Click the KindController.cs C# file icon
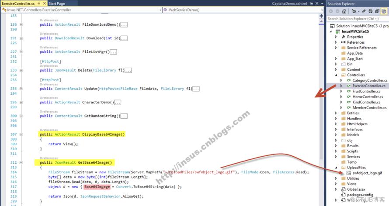 [349, 102]
